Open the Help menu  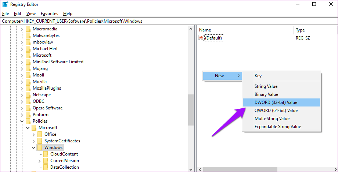(68, 14)
